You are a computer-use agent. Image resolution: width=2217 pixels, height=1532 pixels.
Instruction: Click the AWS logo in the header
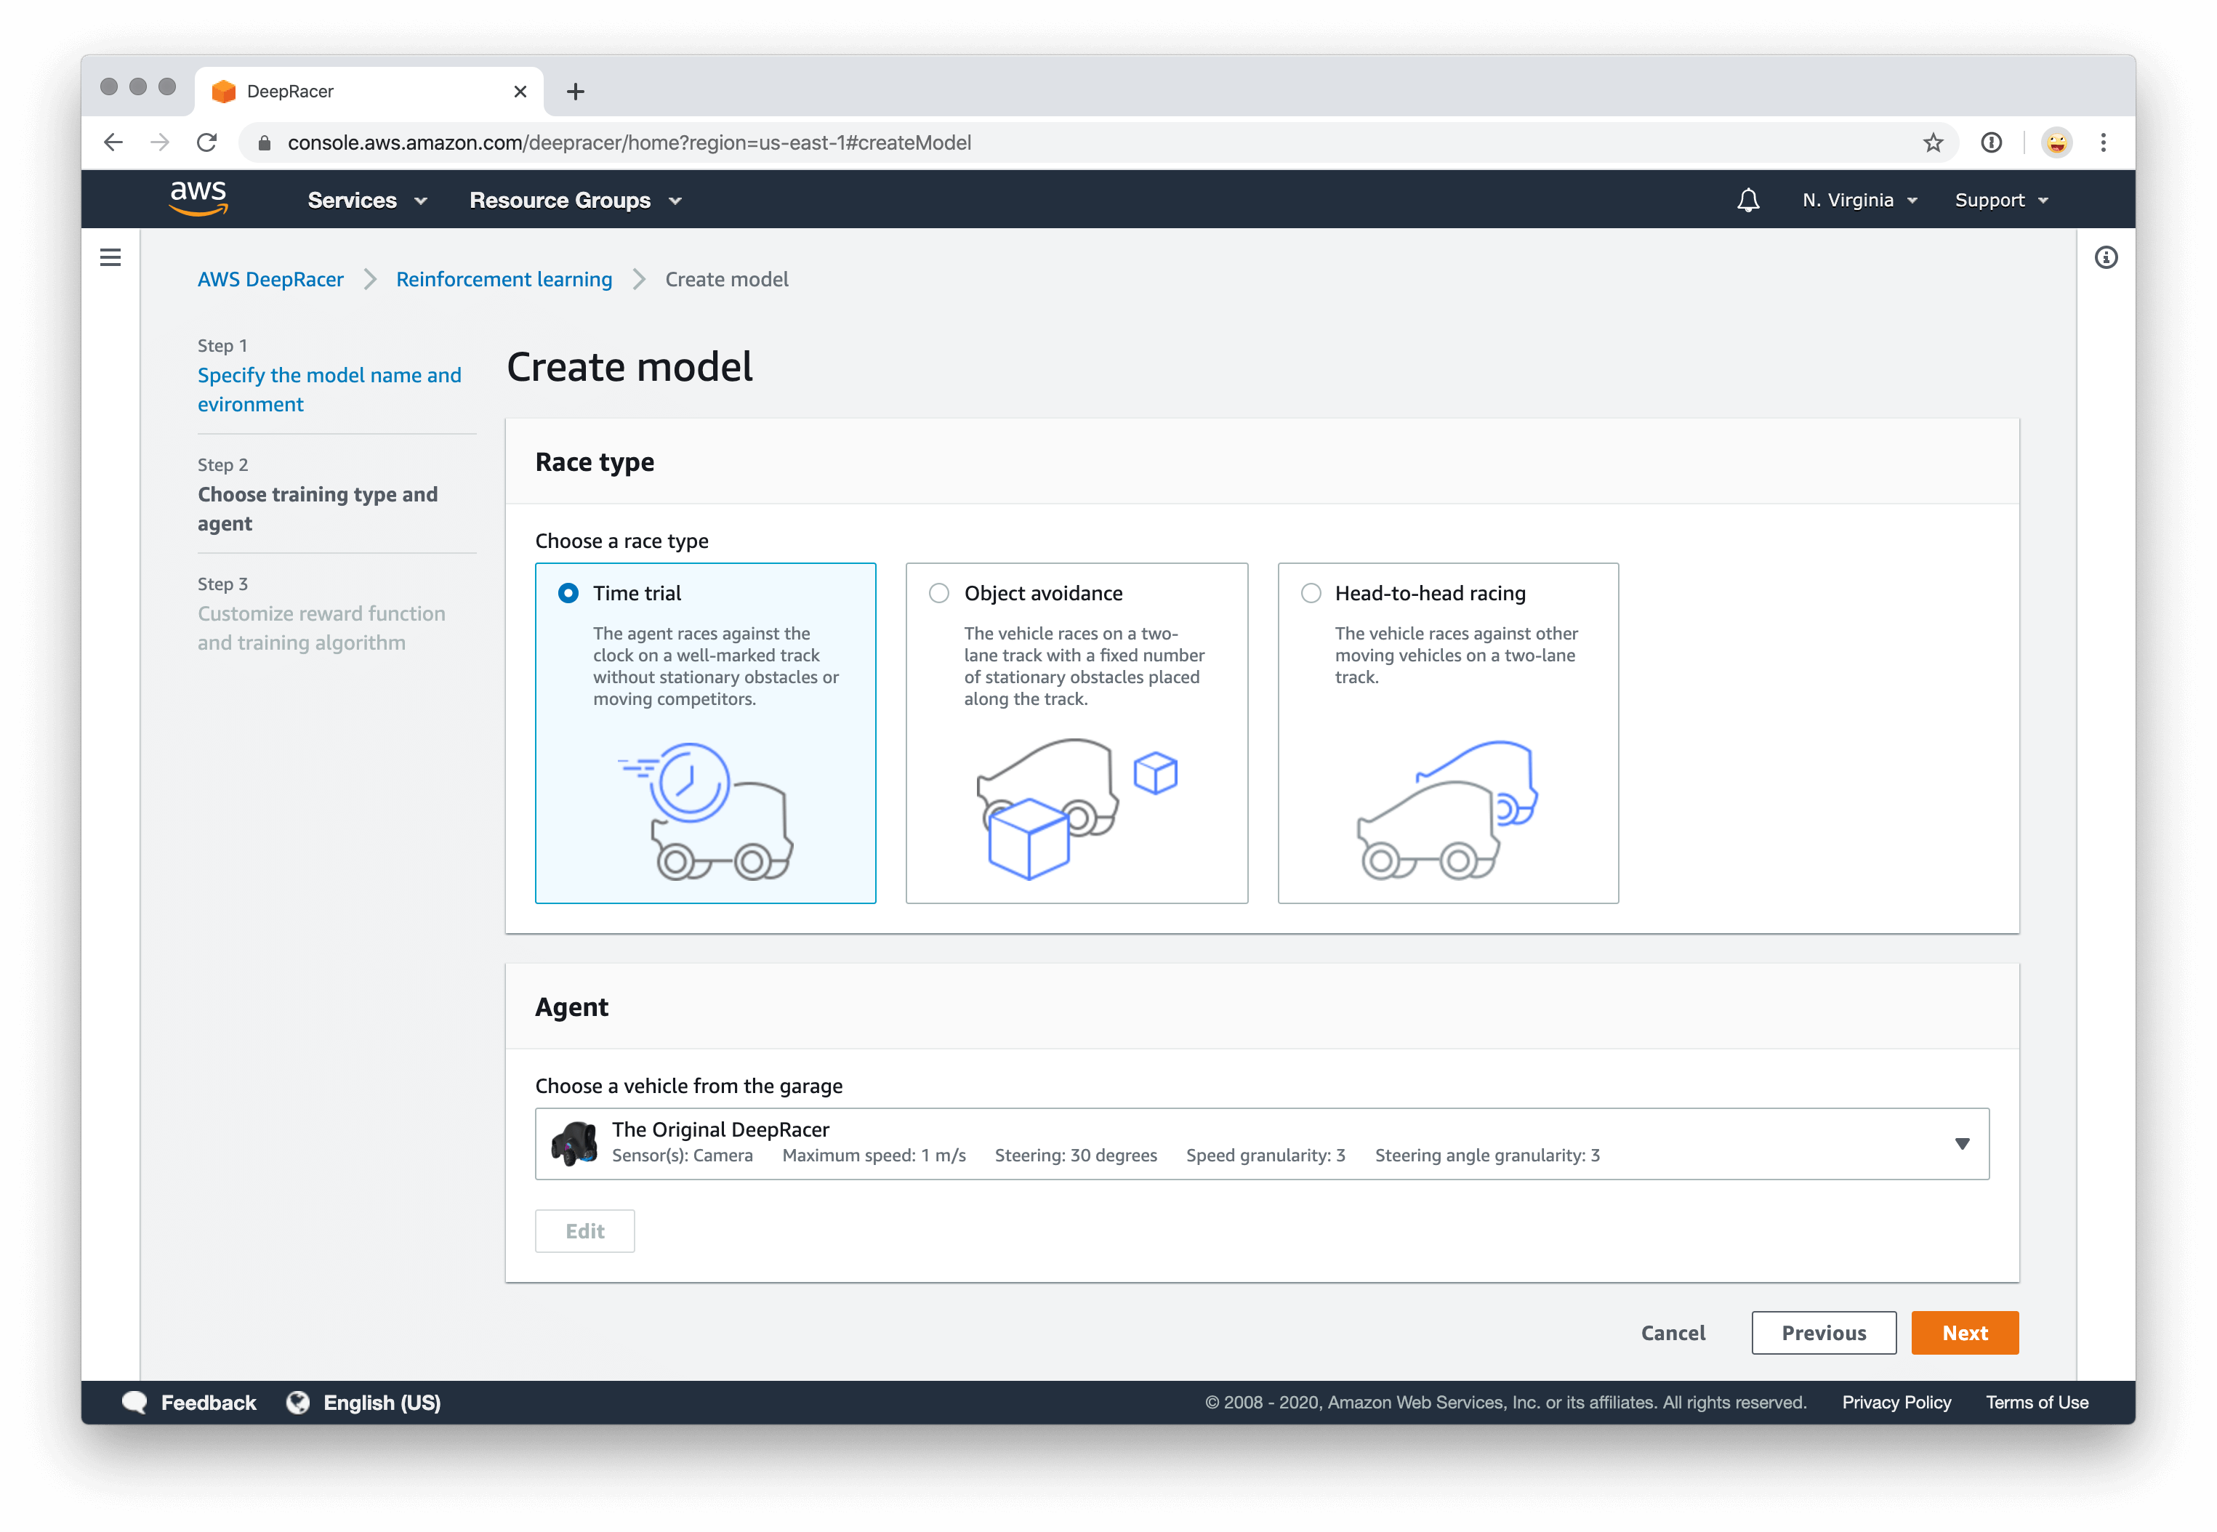[x=198, y=198]
